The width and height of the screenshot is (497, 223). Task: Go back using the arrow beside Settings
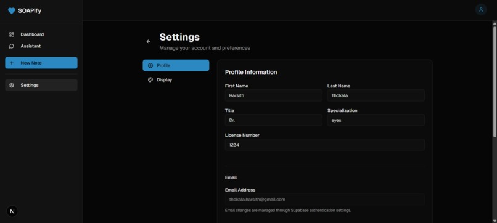149,41
